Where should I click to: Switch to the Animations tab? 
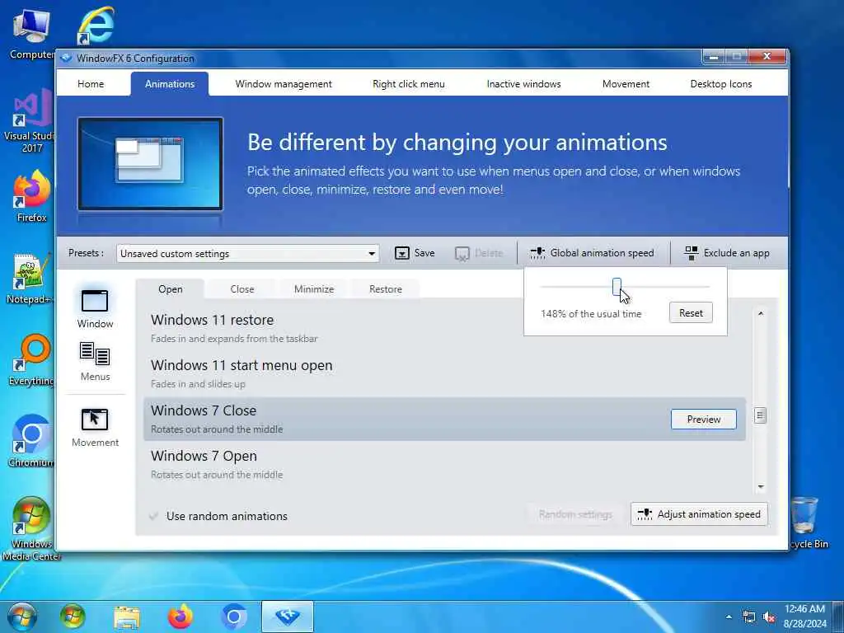coord(170,84)
